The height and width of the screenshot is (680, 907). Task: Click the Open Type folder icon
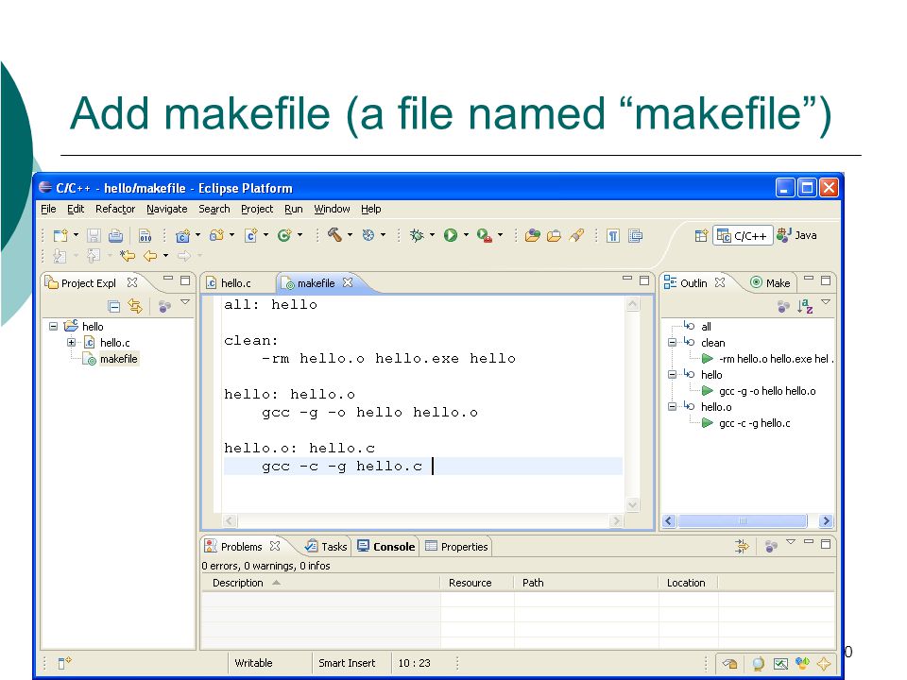(532, 235)
